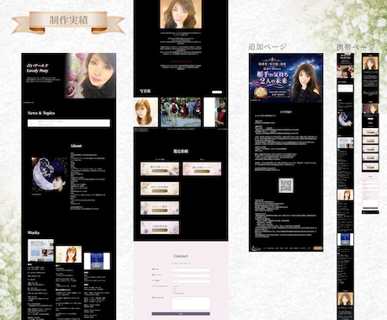Image resolution: width=387 pixels, height=320 pixels.
Task: Open gallery photo of woman in red
Action: (x=215, y=112)
